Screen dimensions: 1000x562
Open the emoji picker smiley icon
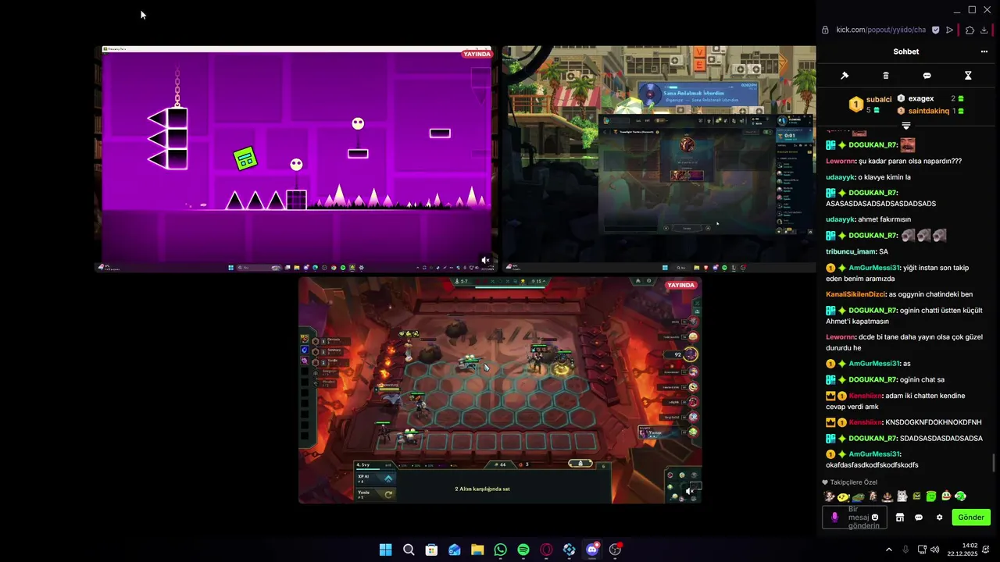(x=875, y=517)
